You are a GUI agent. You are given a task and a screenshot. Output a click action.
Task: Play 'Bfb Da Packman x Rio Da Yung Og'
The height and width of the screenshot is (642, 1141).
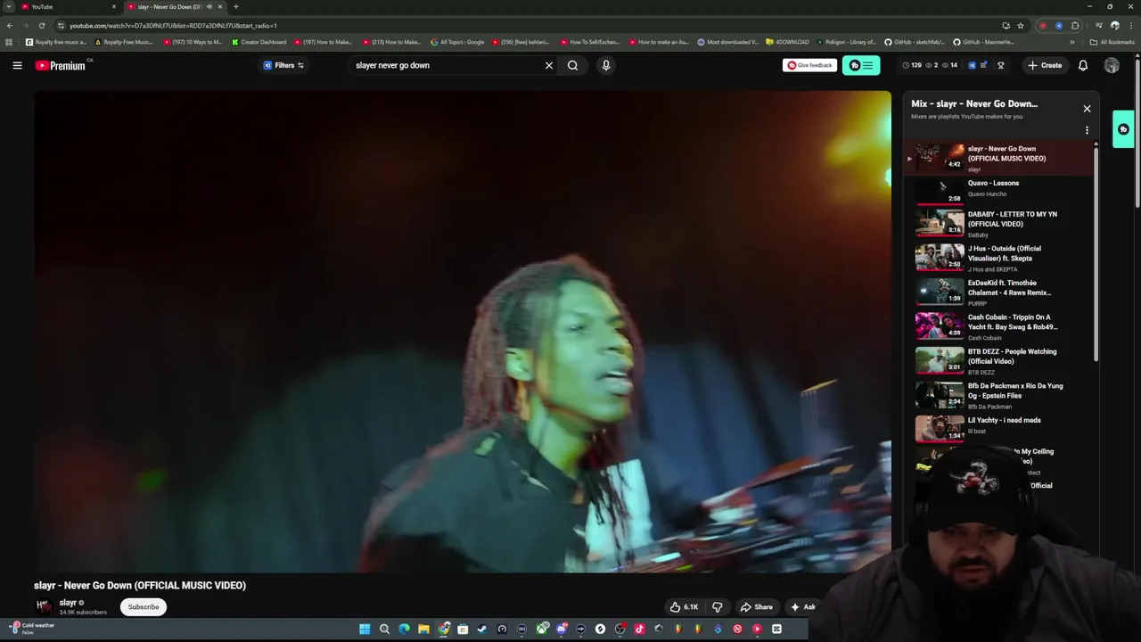point(998,395)
